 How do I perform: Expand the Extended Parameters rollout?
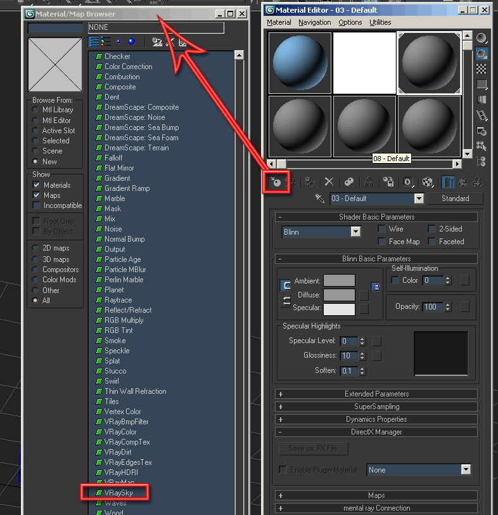(376, 394)
